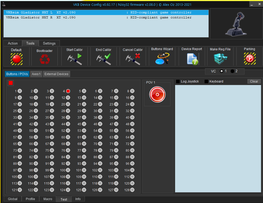This screenshot has height=203, width=263.
Task: Close the VKB Device Config window
Action: click(259, 4)
